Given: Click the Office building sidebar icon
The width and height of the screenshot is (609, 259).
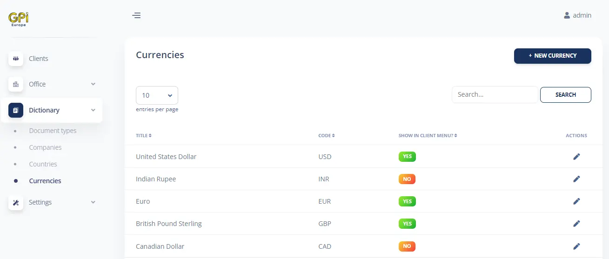Looking at the screenshot, I should click(16, 84).
